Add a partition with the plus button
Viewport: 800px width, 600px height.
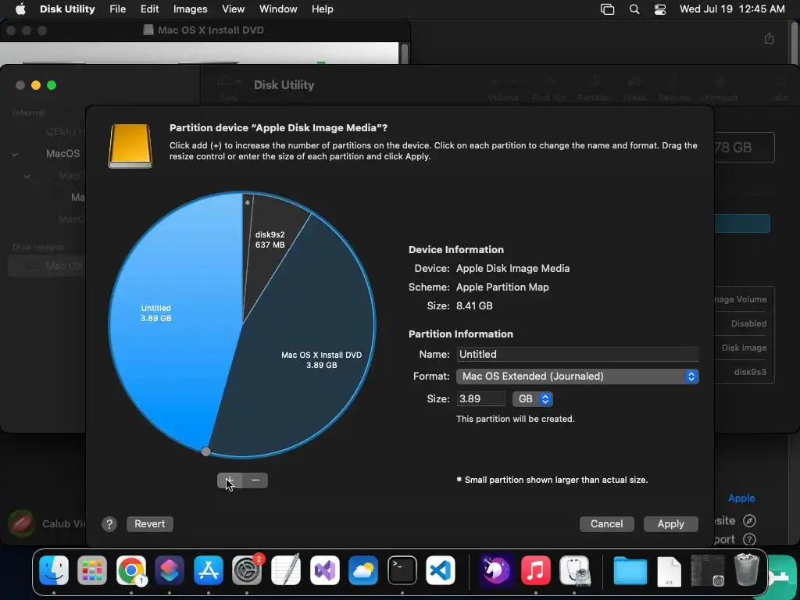[230, 480]
